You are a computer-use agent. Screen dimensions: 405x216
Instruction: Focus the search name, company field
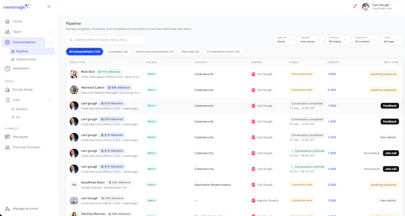pyautogui.click(x=106, y=40)
